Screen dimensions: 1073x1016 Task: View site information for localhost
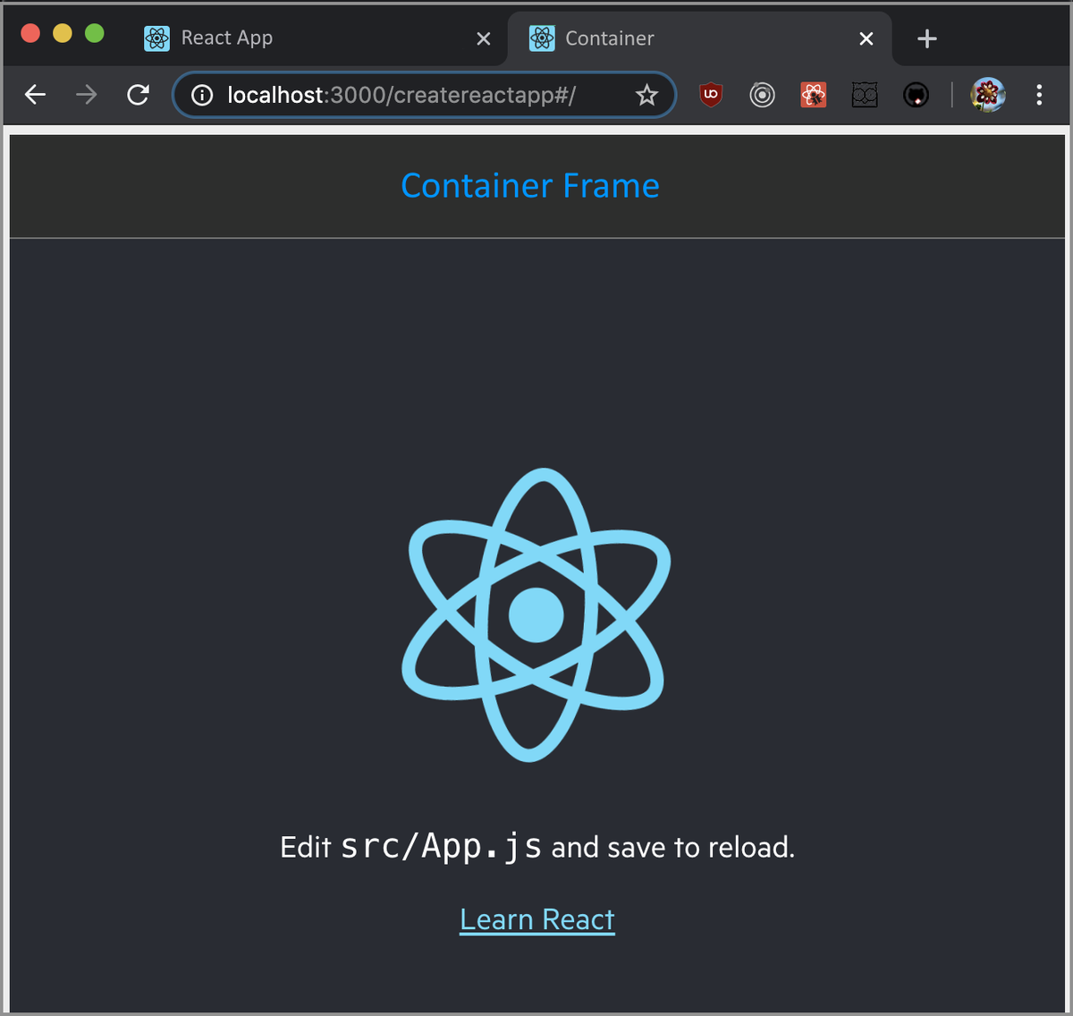click(202, 95)
